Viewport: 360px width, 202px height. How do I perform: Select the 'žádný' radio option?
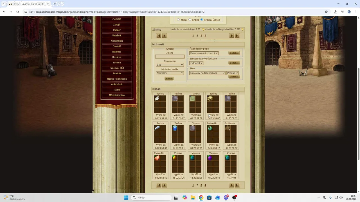(x=179, y=20)
